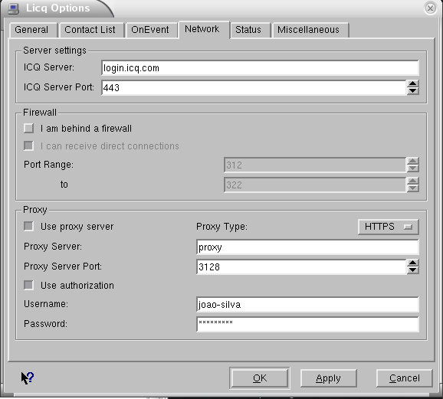Toggle 'I am behind a firewall' checkbox

[28, 128]
